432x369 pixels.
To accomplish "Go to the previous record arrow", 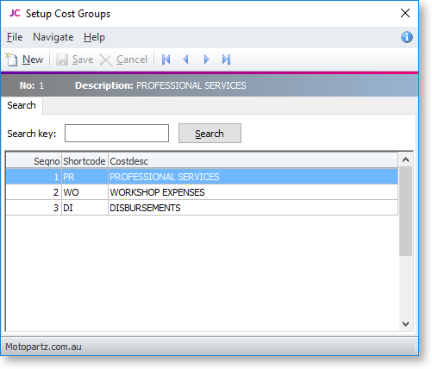I will [x=186, y=59].
